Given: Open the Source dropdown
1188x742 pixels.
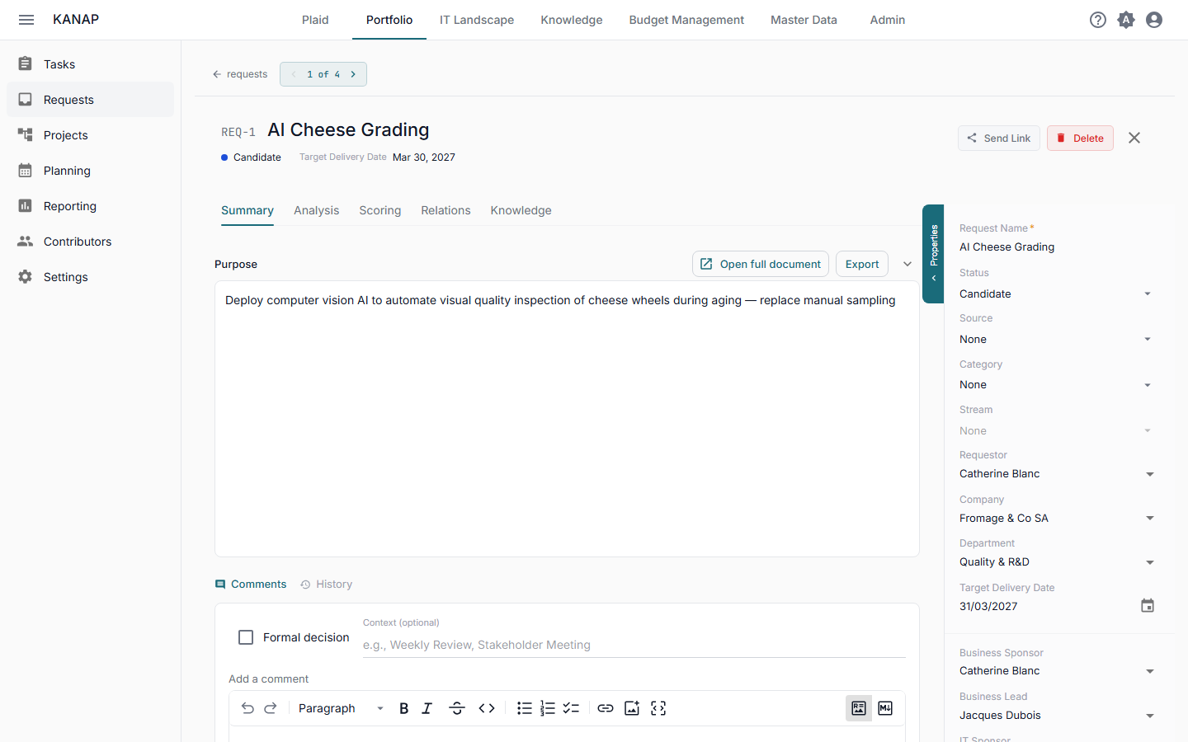Looking at the screenshot, I should (x=1056, y=340).
